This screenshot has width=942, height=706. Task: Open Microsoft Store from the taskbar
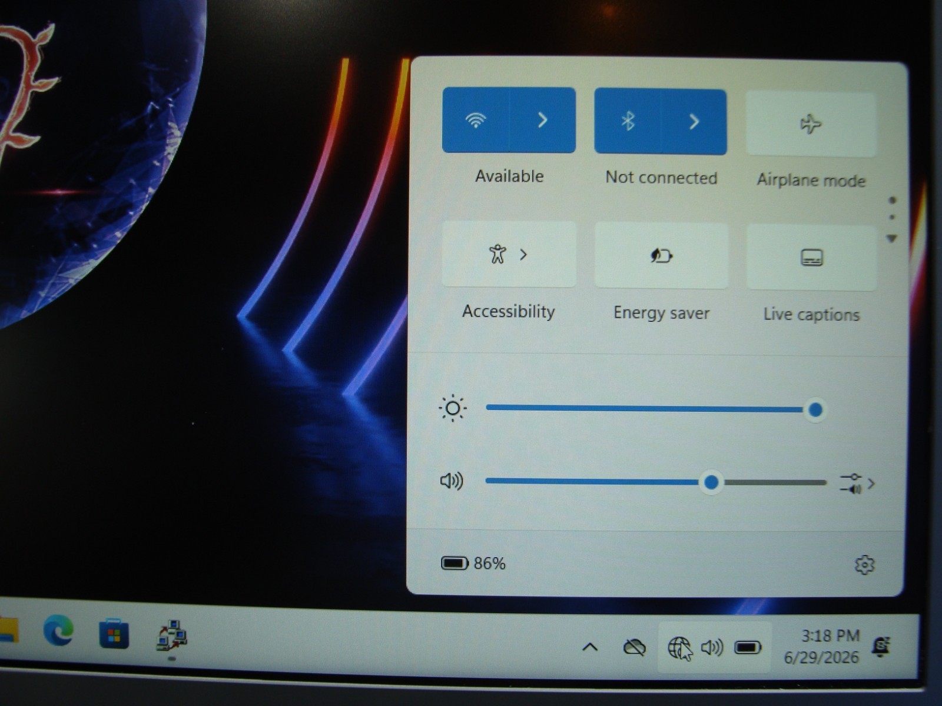point(114,634)
